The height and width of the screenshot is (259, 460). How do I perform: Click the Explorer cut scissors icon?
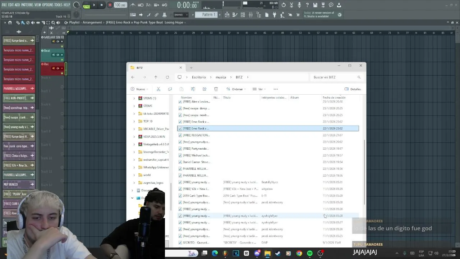point(158,89)
